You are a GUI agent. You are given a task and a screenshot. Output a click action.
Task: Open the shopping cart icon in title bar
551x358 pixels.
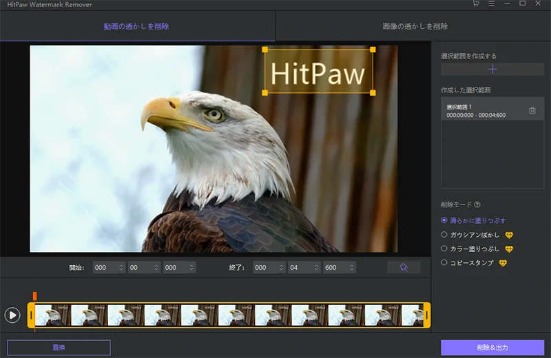476,4
